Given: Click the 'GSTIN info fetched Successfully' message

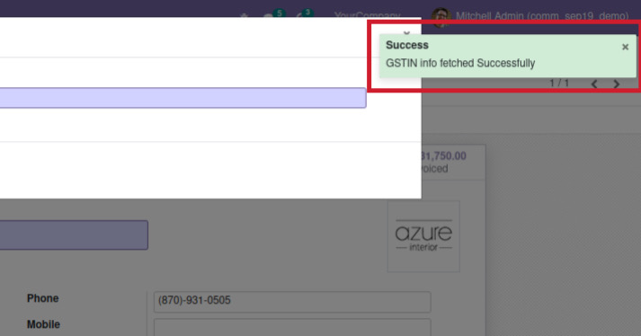Looking at the screenshot, I should (460, 64).
